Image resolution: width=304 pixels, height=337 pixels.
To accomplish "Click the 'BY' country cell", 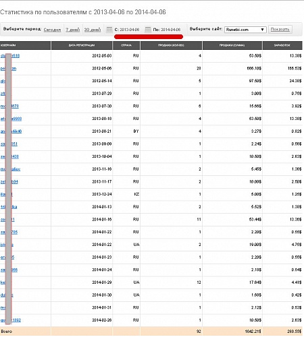I will tap(136, 131).
